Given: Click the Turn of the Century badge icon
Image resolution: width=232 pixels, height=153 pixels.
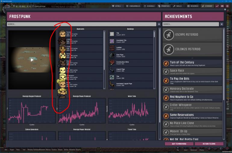Looking at the screenshot, I should 166,64.
